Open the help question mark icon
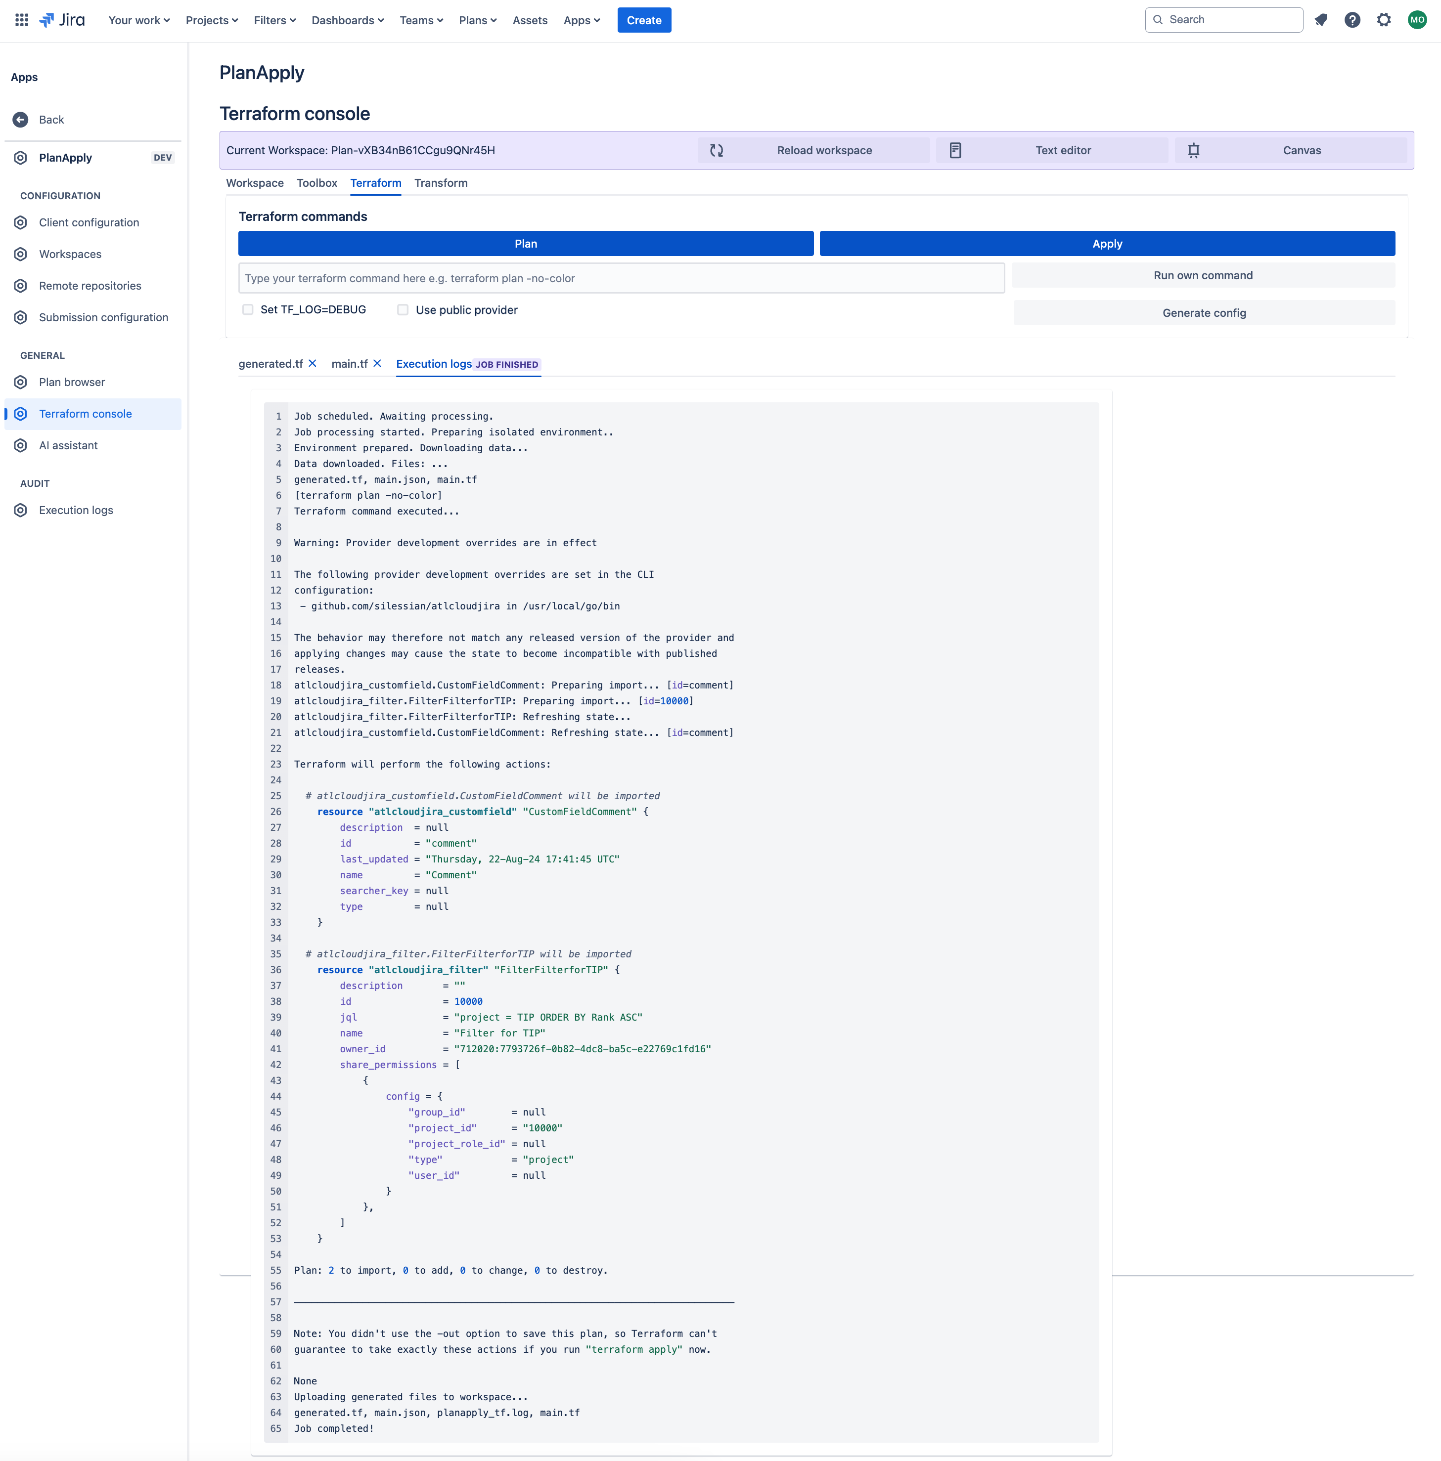The height and width of the screenshot is (1461, 1441). (1352, 20)
